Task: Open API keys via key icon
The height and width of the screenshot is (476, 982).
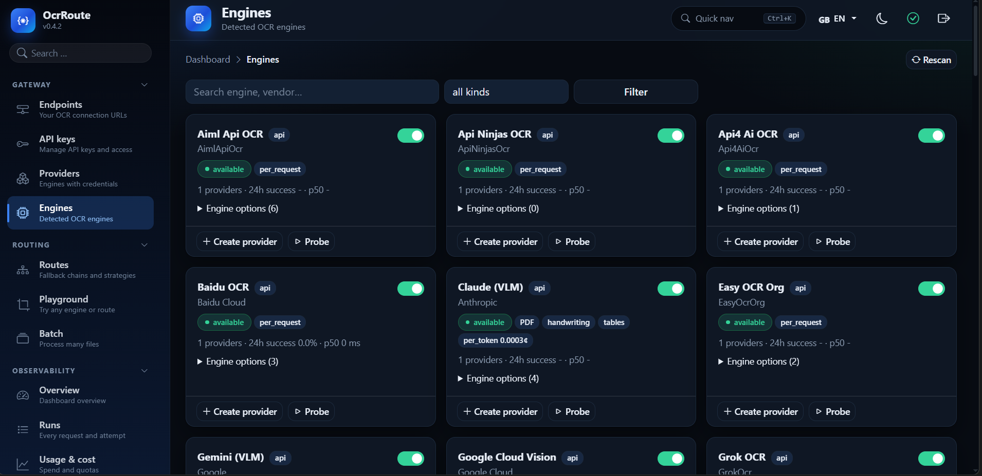Action: [x=23, y=144]
